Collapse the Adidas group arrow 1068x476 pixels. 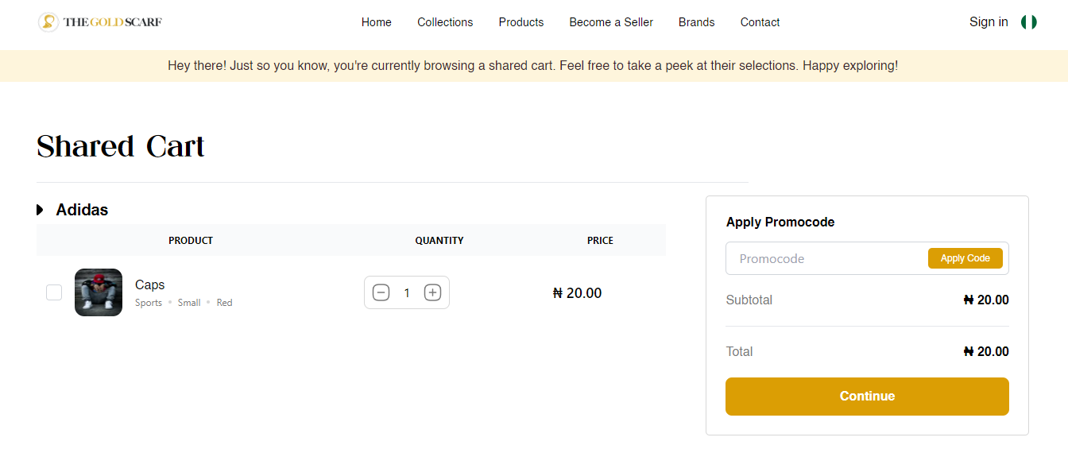click(41, 210)
